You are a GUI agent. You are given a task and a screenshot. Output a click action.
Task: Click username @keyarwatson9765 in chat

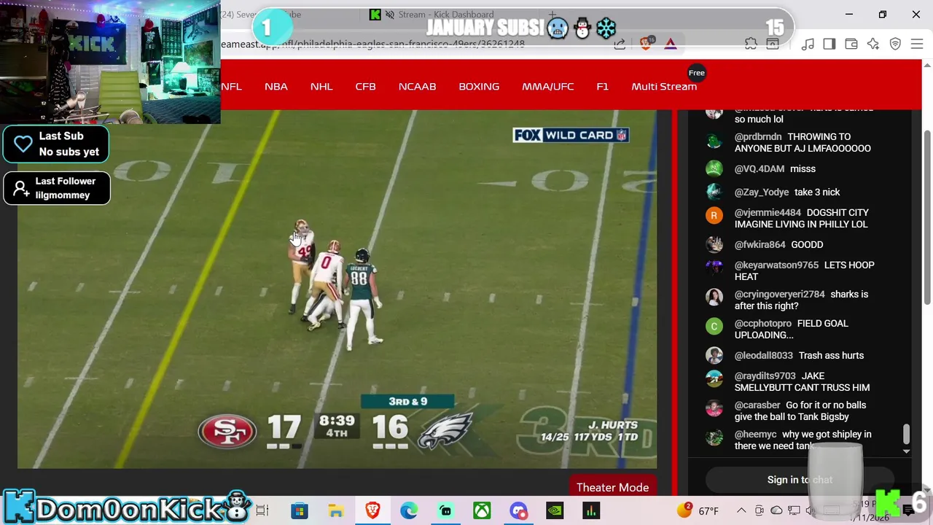[x=776, y=265]
